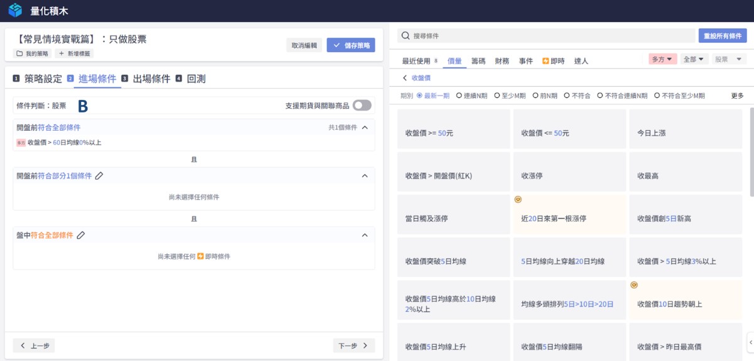Click pencil icon beside 開盤前符合部分1個條件
Image resolution: width=754 pixels, height=361 pixels.
(99, 176)
